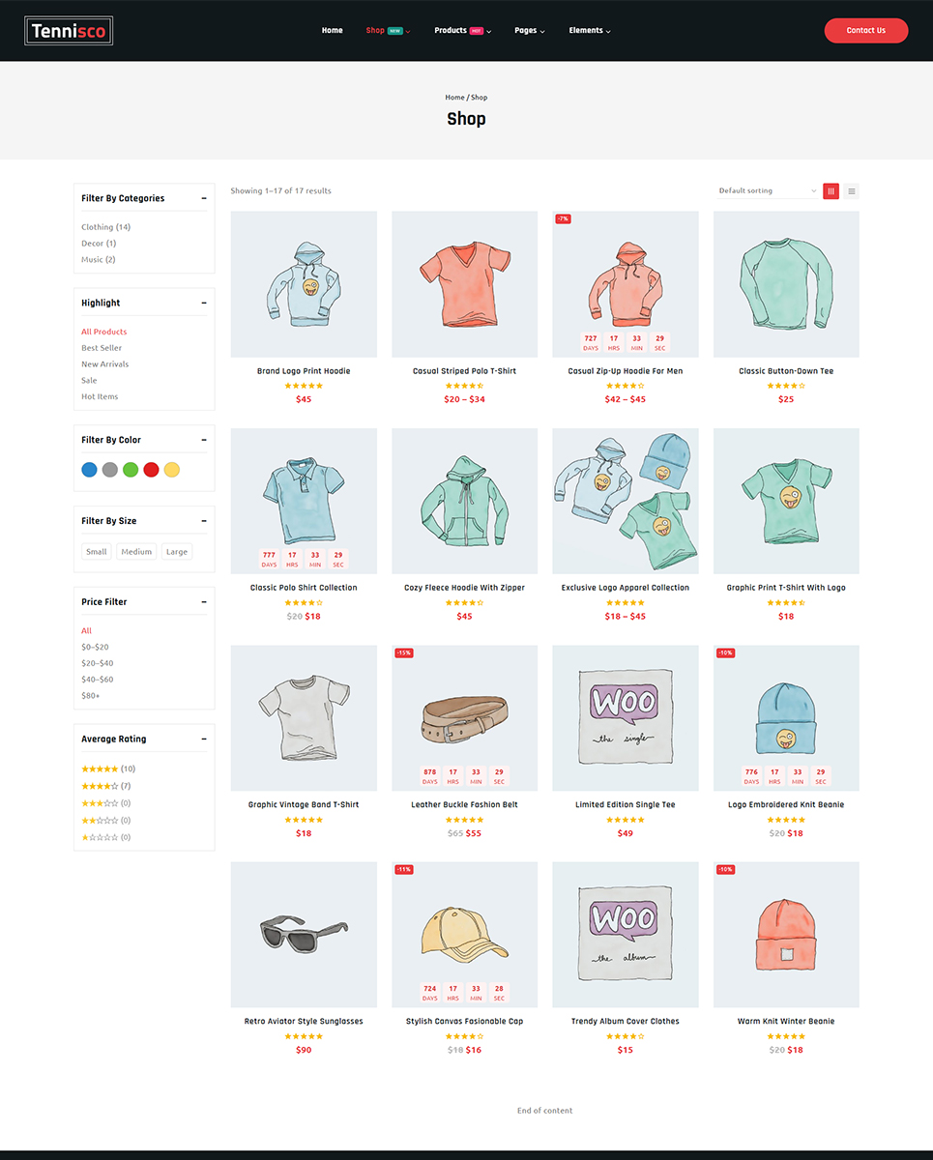Screen dimensions: 933x1160
Task: Select the $20–$40 price range
Action: tap(98, 663)
